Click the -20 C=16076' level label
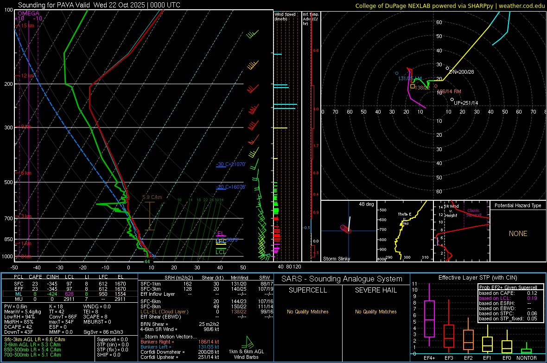The image size is (547, 363). pos(231,187)
